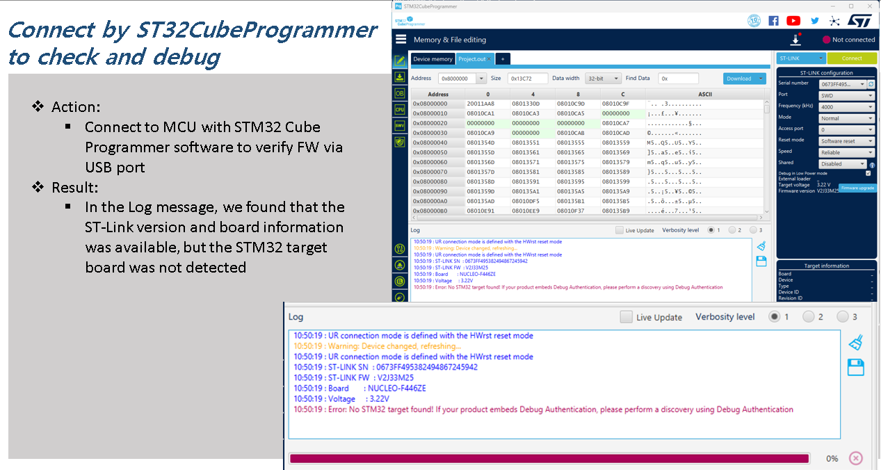Image resolution: width=881 pixels, height=470 pixels.
Task: Open the OB option bytes sidebar icon
Action: [400, 93]
